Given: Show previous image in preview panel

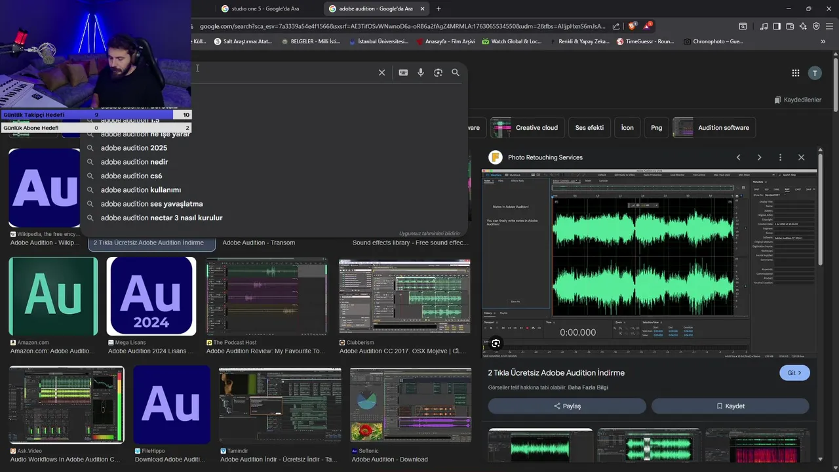Looking at the screenshot, I should point(738,157).
